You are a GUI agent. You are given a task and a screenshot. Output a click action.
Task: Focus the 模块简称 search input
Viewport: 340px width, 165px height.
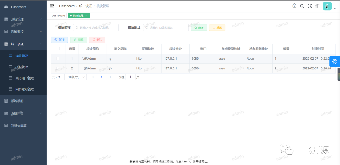pos(96,28)
